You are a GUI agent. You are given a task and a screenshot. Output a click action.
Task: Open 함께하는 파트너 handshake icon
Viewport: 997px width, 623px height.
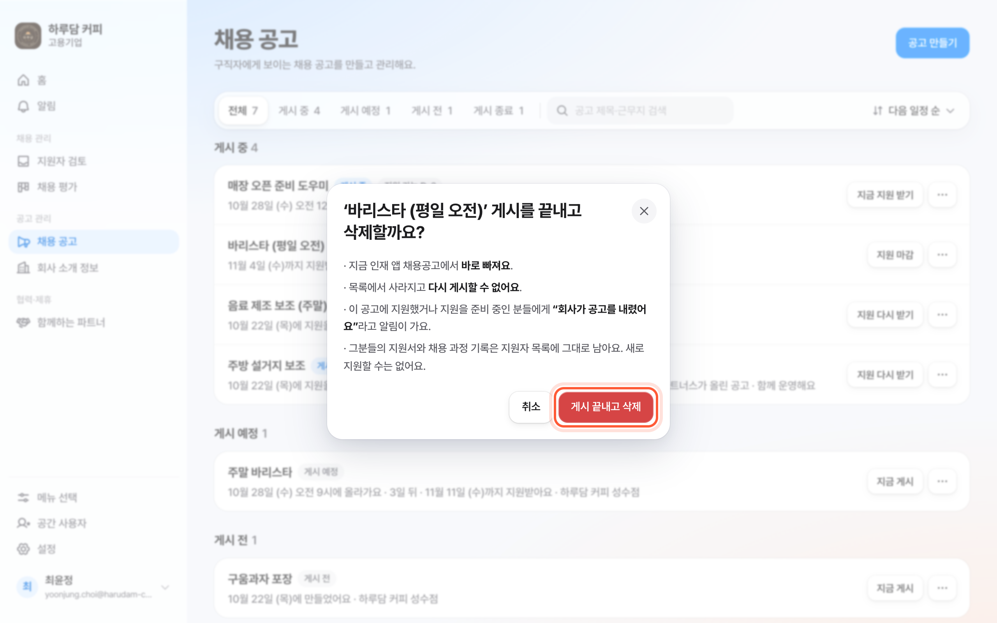click(23, 322)
